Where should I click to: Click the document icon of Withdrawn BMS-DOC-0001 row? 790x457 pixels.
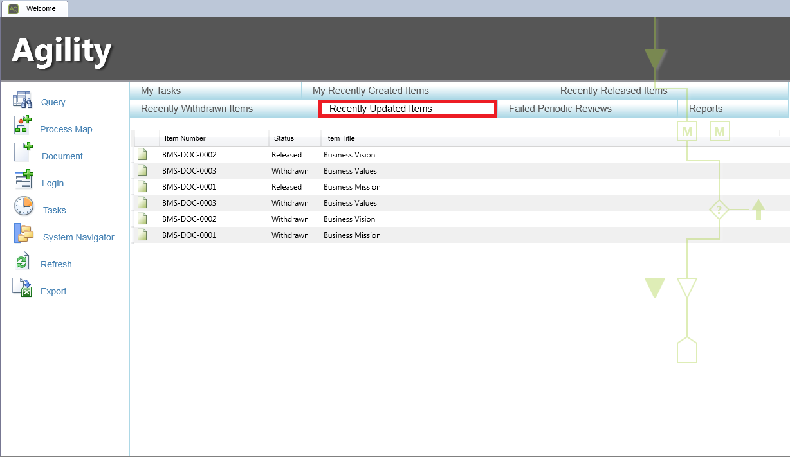click(x=142, y=235)
